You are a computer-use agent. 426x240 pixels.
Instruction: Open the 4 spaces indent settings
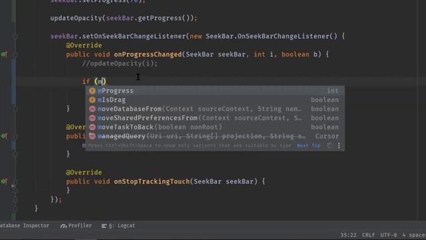(414, 235)
